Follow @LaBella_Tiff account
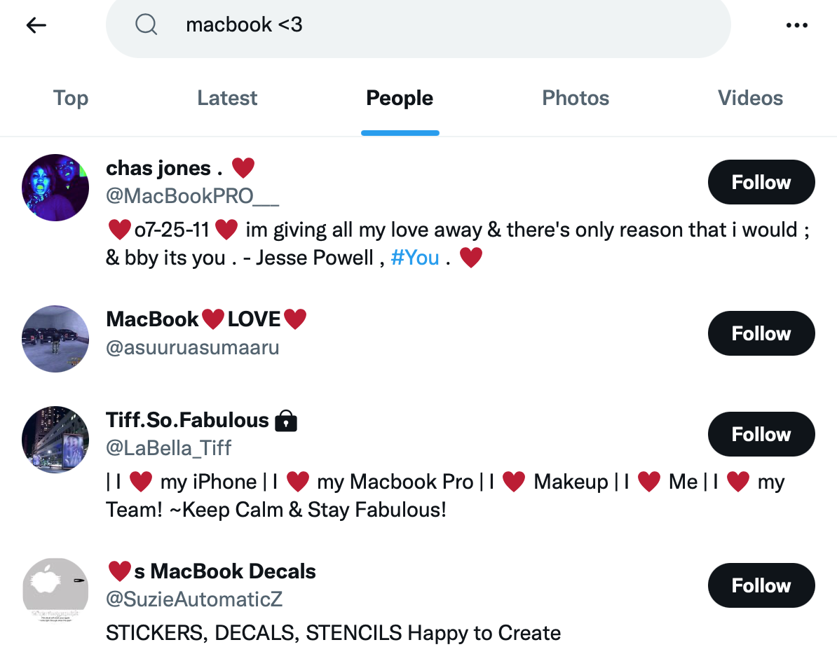Screen dimensions: 837x661 tap(761, 434)
